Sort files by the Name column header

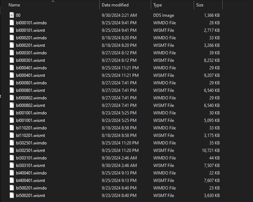(14, 5)
